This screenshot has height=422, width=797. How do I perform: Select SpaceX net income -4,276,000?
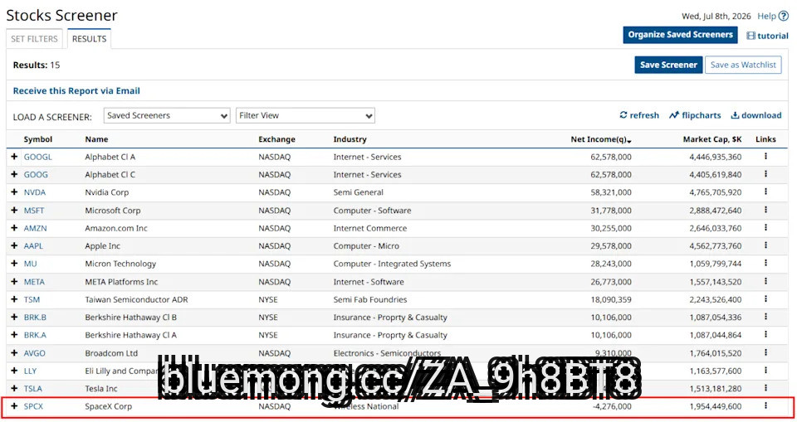[x=612, y=406]
